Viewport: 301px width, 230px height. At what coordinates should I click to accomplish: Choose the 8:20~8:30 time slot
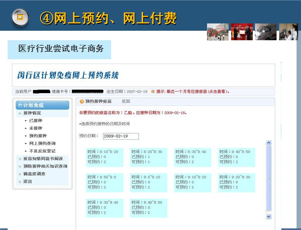(x=149, y=157)
